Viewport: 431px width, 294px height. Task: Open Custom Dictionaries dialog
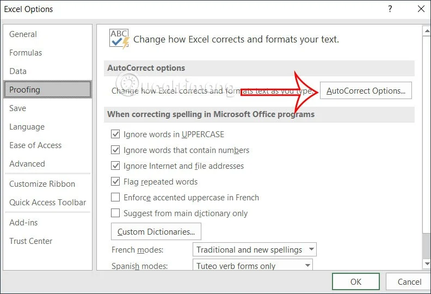pos(156,231)
